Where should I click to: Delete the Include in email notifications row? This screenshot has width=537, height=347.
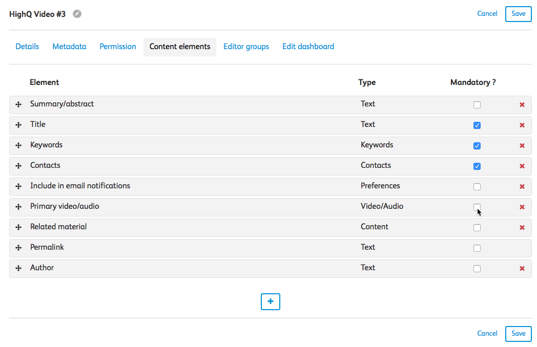(522, 187)
